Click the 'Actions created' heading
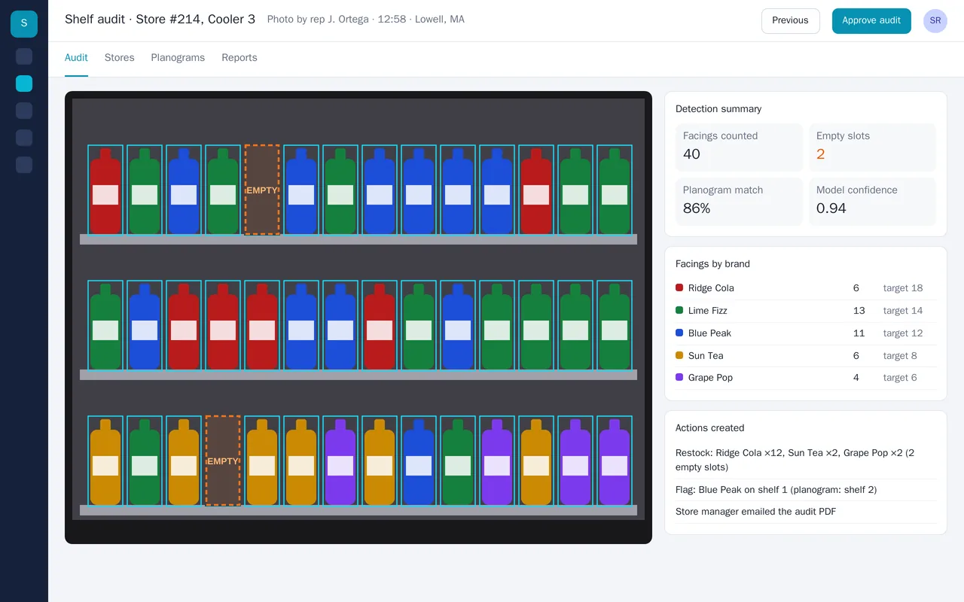This screenshot has height=602, width=964. click(x=709, y=428)
